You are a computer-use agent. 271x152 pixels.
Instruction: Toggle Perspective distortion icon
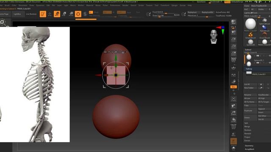[x=233, y=60]
